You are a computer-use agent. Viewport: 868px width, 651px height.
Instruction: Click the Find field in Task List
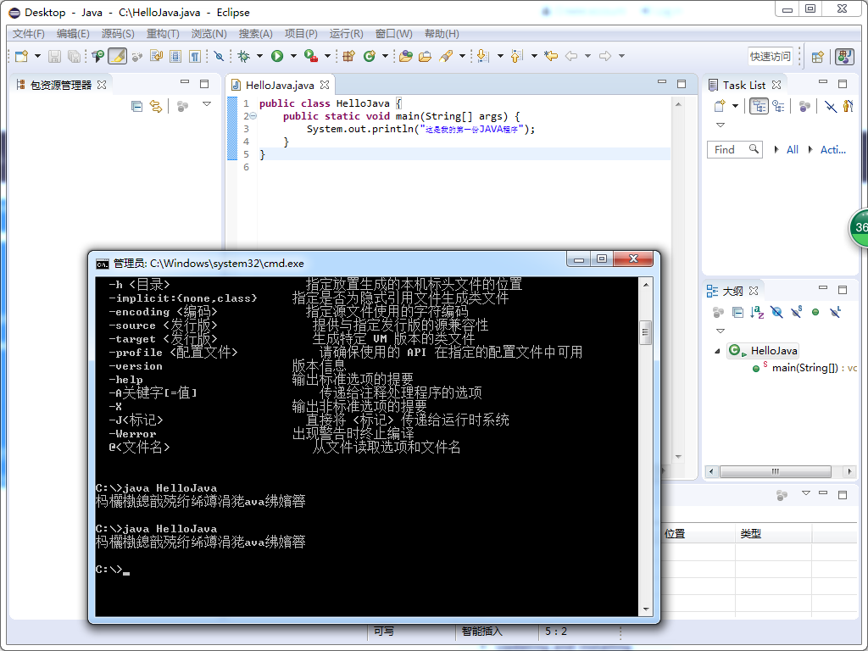click(x=735, y=149)
